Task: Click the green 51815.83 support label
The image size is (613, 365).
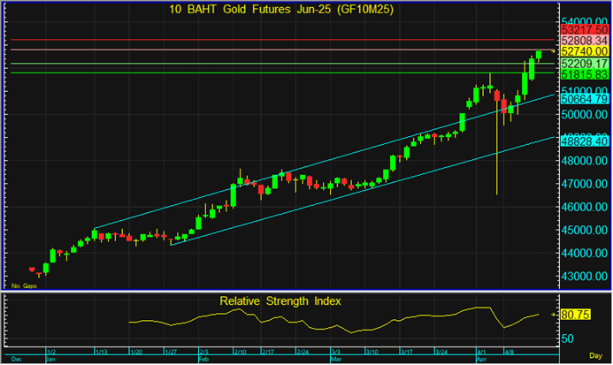Action: tap(585, 76)
